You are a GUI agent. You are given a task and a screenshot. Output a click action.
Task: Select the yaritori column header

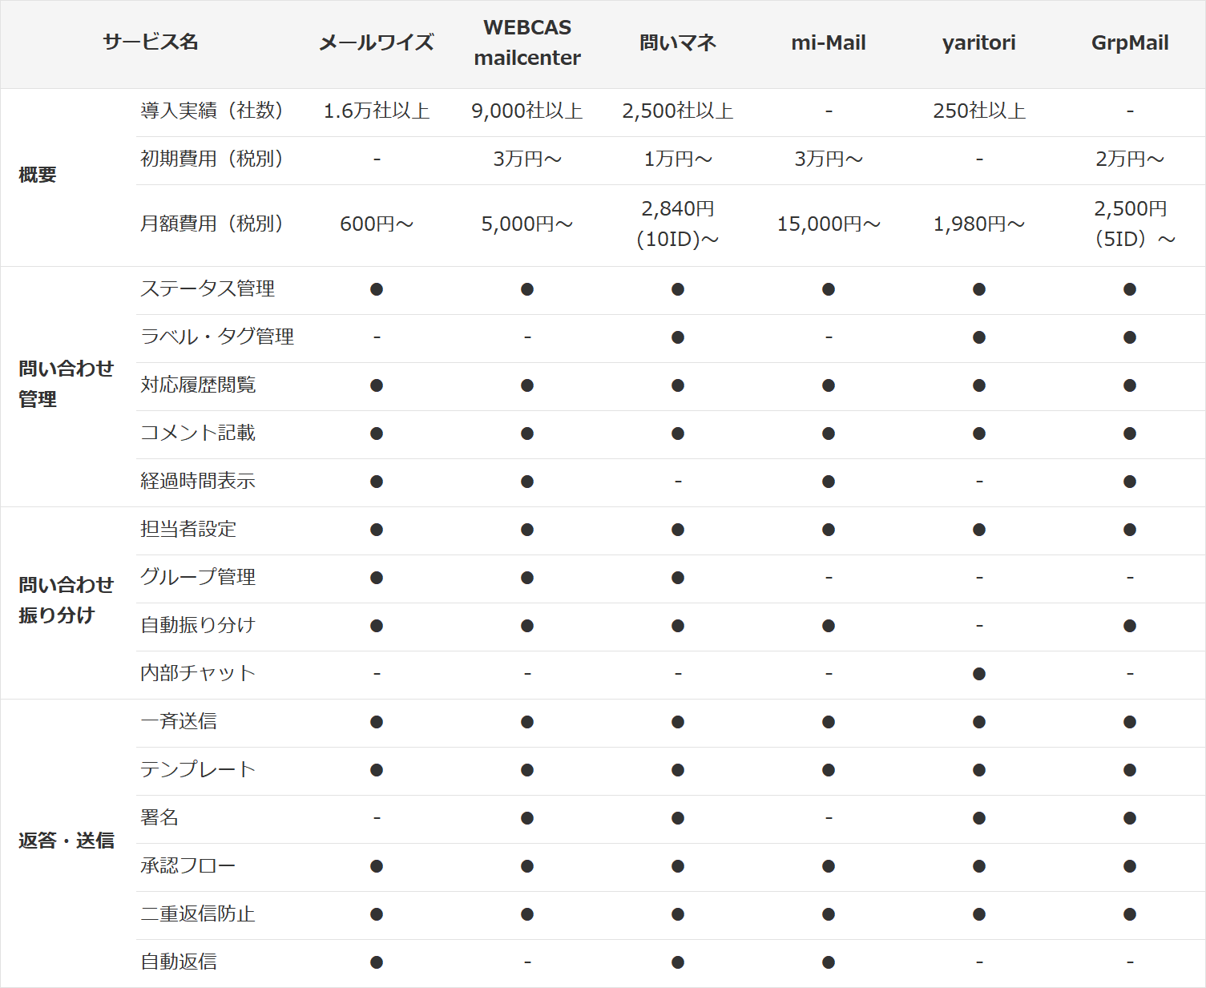point(978,43)
